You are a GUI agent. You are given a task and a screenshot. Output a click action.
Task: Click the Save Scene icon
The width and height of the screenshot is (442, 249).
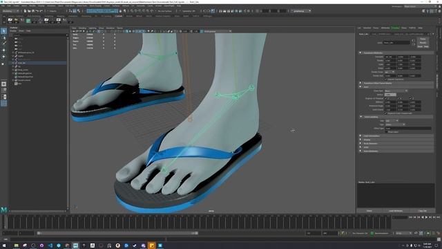coord(32,11)
